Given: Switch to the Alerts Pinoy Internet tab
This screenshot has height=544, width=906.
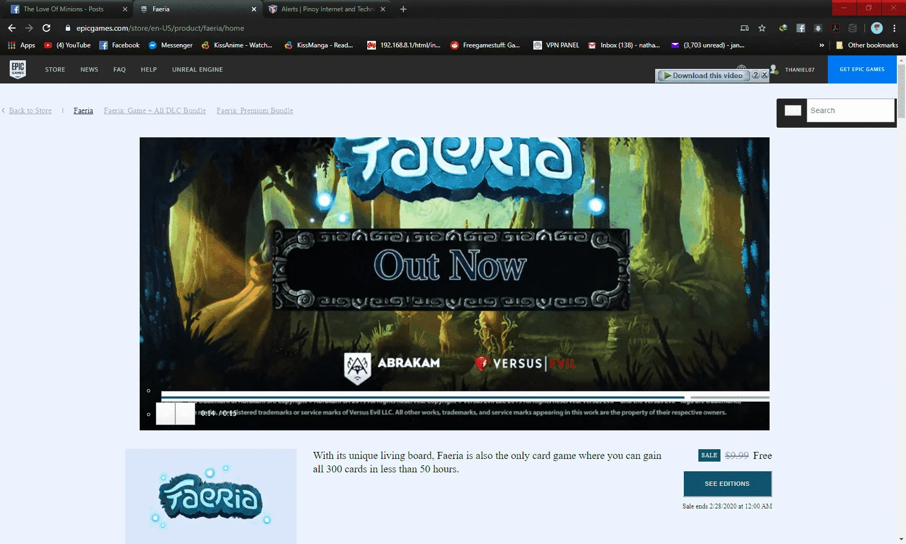Looking at the screenshot, I should (x=327, y=9).
